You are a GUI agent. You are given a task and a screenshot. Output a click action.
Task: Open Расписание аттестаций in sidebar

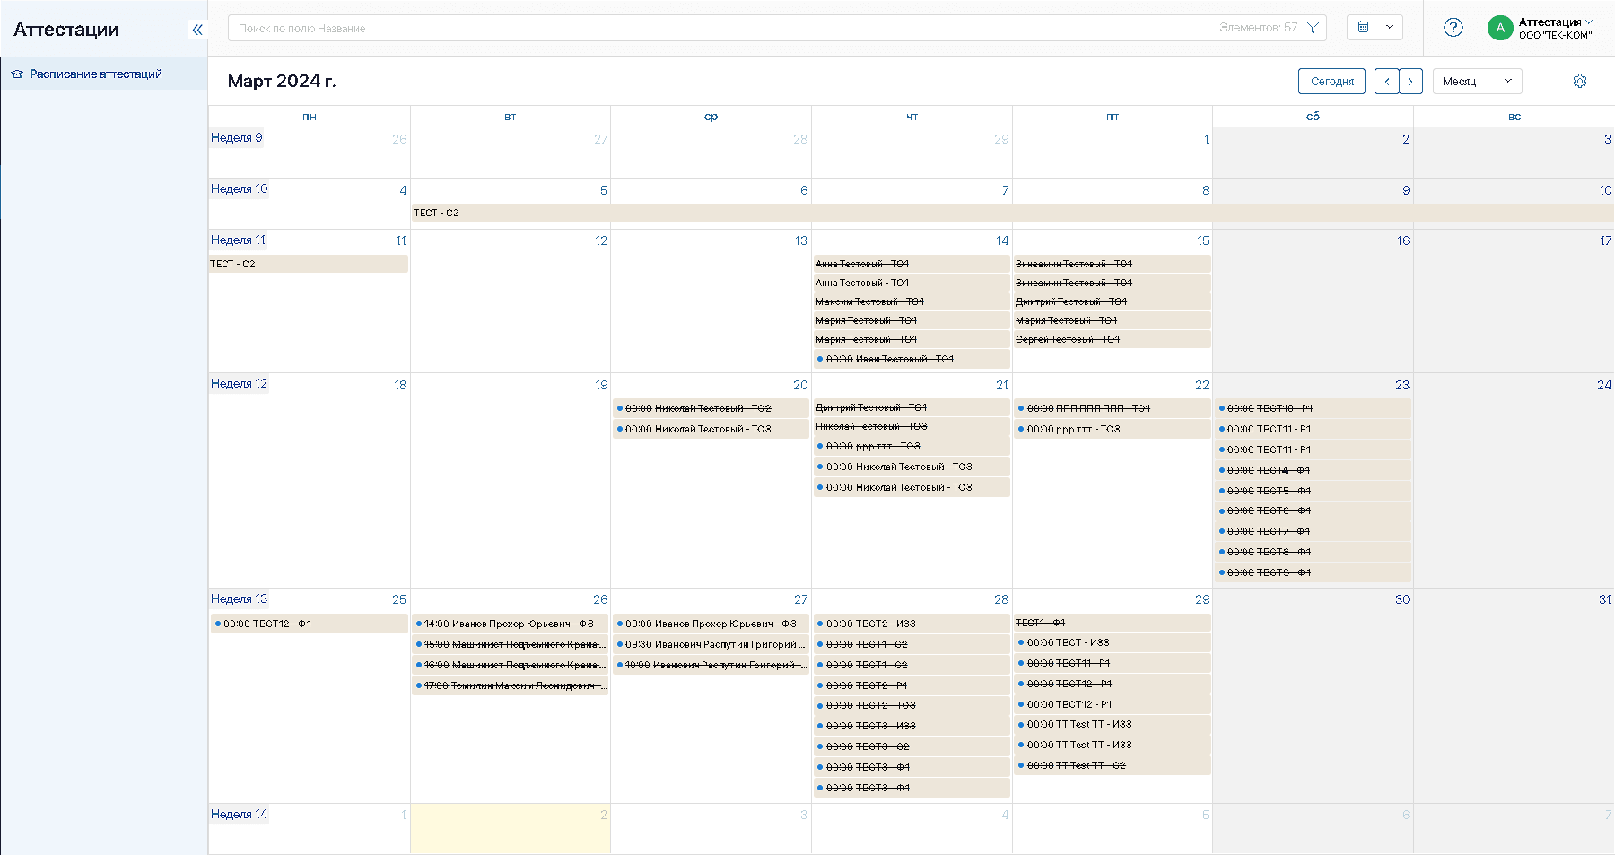[x=95, y=74]
